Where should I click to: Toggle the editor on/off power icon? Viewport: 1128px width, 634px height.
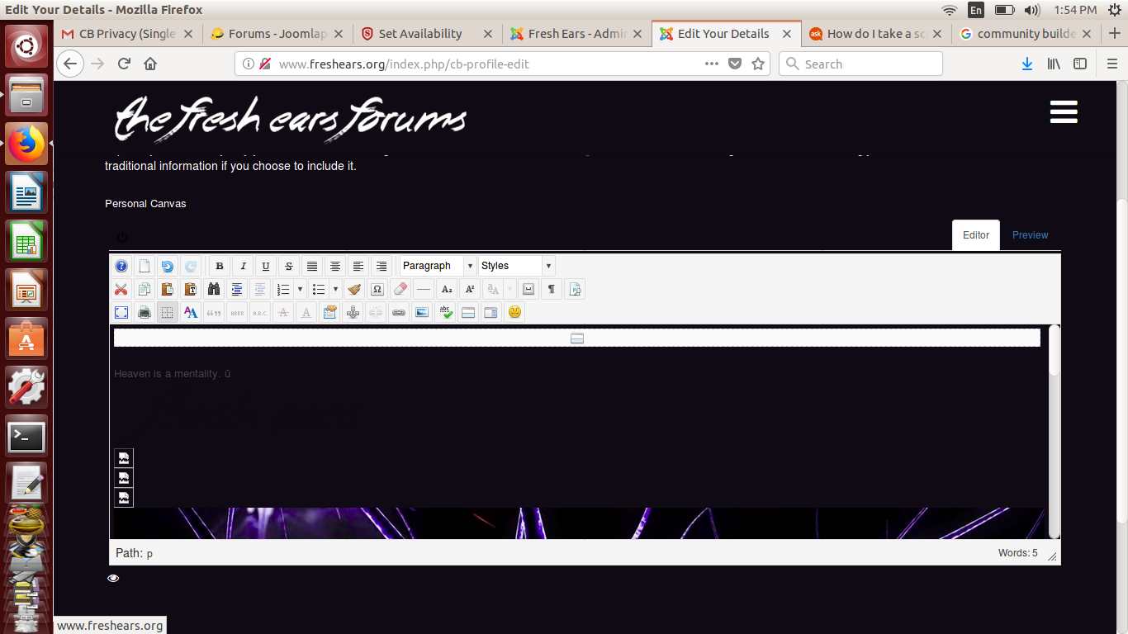click(122, 237)
